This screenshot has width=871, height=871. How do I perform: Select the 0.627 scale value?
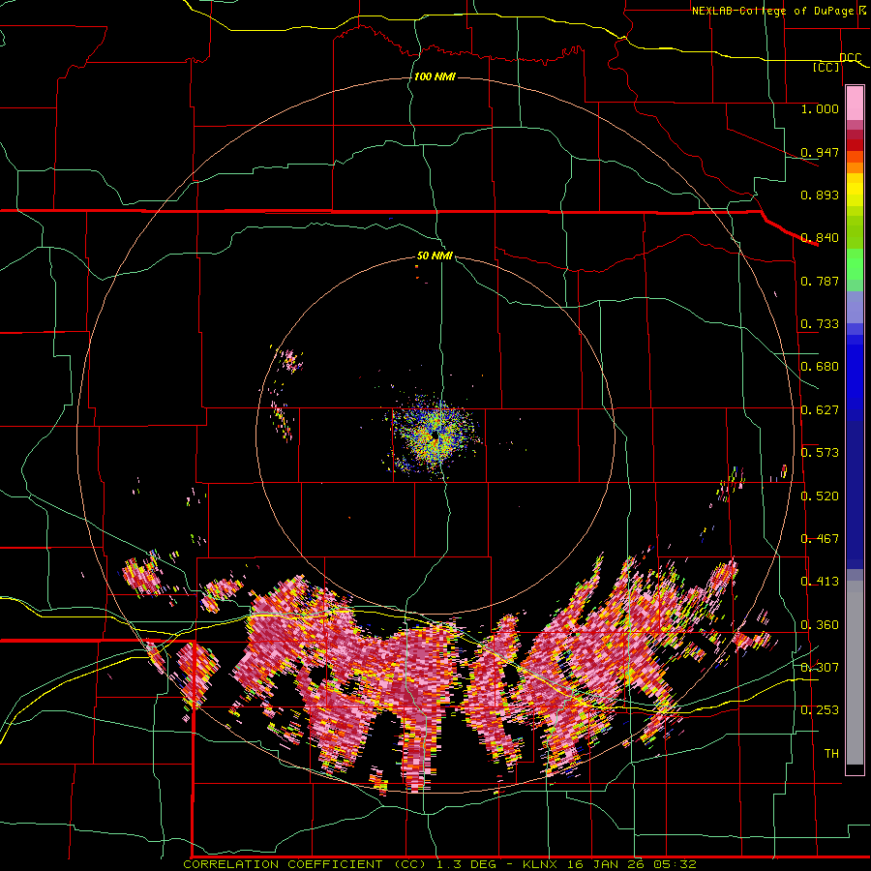tap(820, 410)
